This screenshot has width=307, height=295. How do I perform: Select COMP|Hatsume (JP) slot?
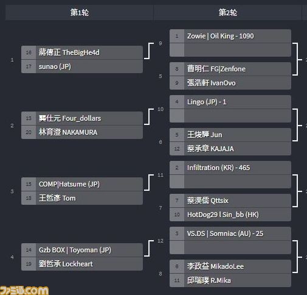[x=82, y=184]
